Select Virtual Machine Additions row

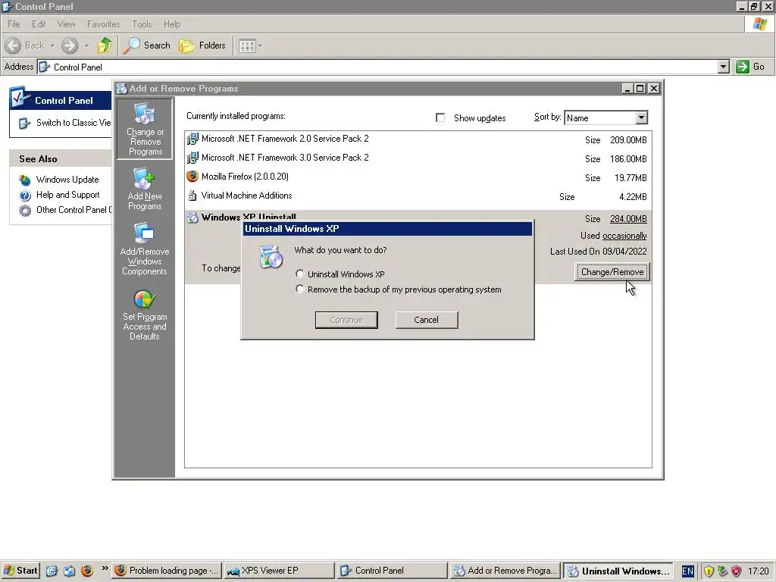418,196
